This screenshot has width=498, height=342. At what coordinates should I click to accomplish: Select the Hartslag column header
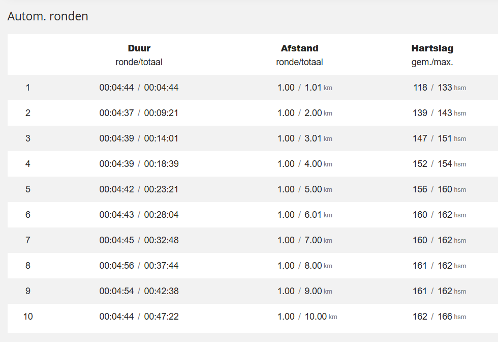[432, 48]
